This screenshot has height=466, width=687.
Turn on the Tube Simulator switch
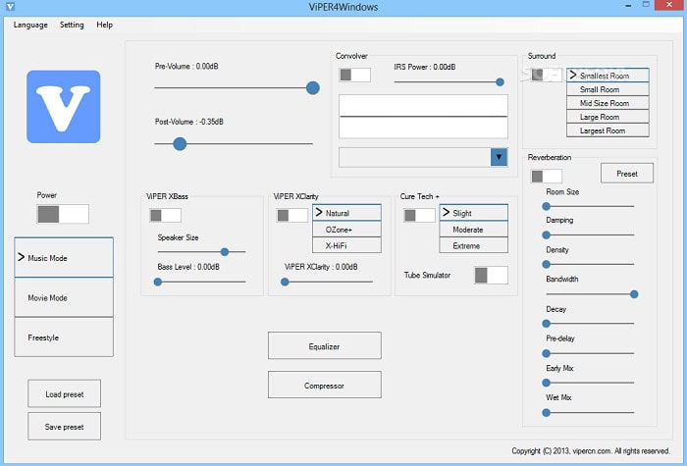(491, 275)
